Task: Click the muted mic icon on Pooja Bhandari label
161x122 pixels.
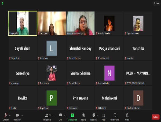Action: click(x=97, y=58)
